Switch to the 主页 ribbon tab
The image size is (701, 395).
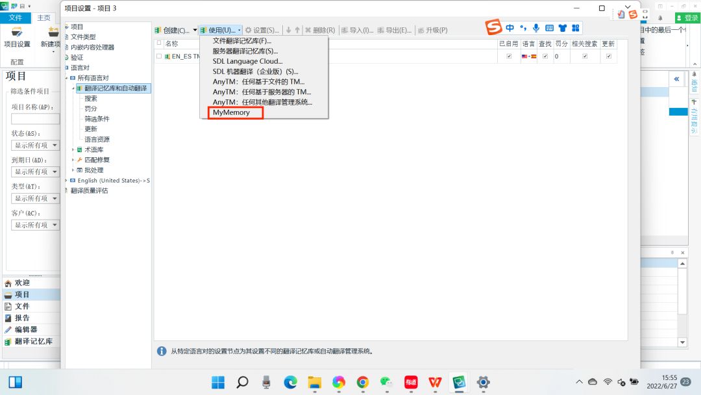43,18
